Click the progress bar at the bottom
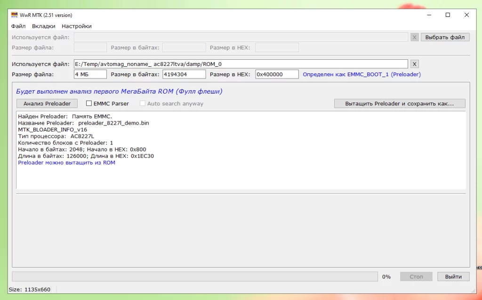The image size is (482, 300). click(195, 276)
